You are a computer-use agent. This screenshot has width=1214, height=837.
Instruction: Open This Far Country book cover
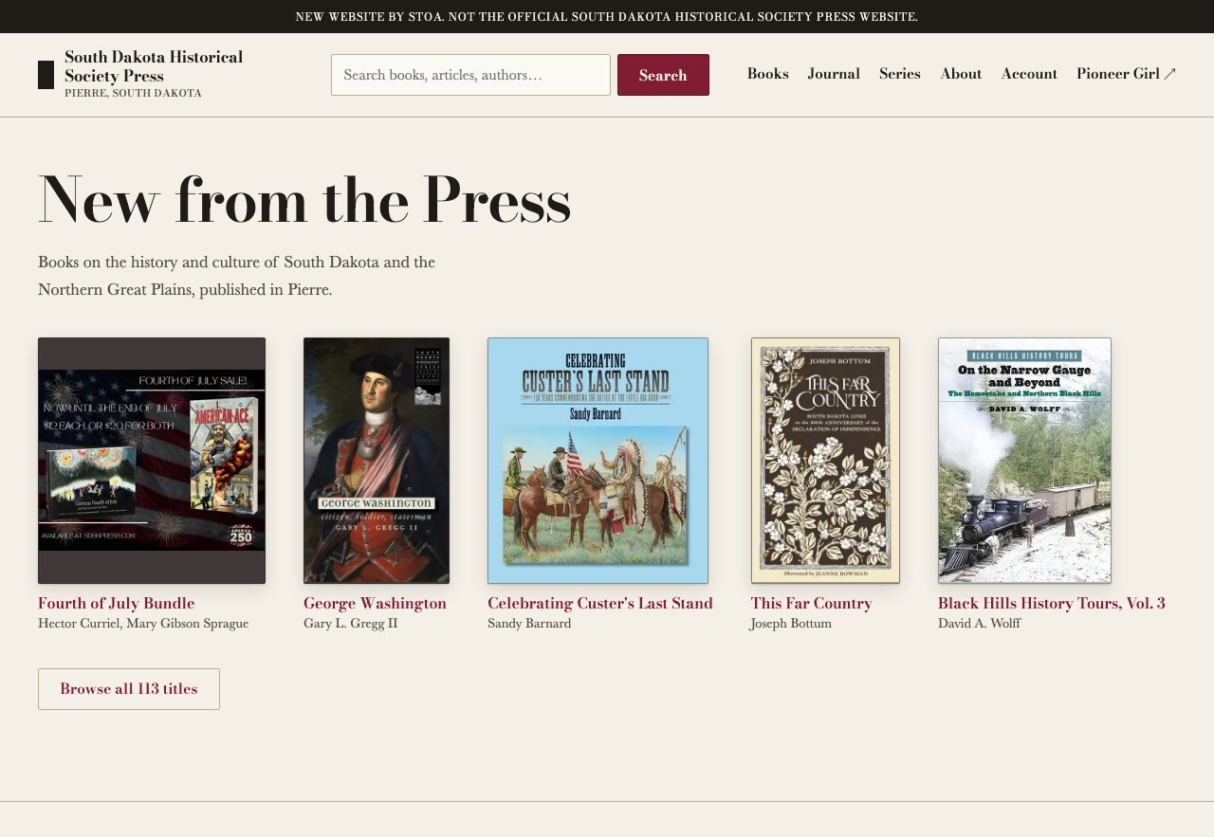tap(825, 461)
